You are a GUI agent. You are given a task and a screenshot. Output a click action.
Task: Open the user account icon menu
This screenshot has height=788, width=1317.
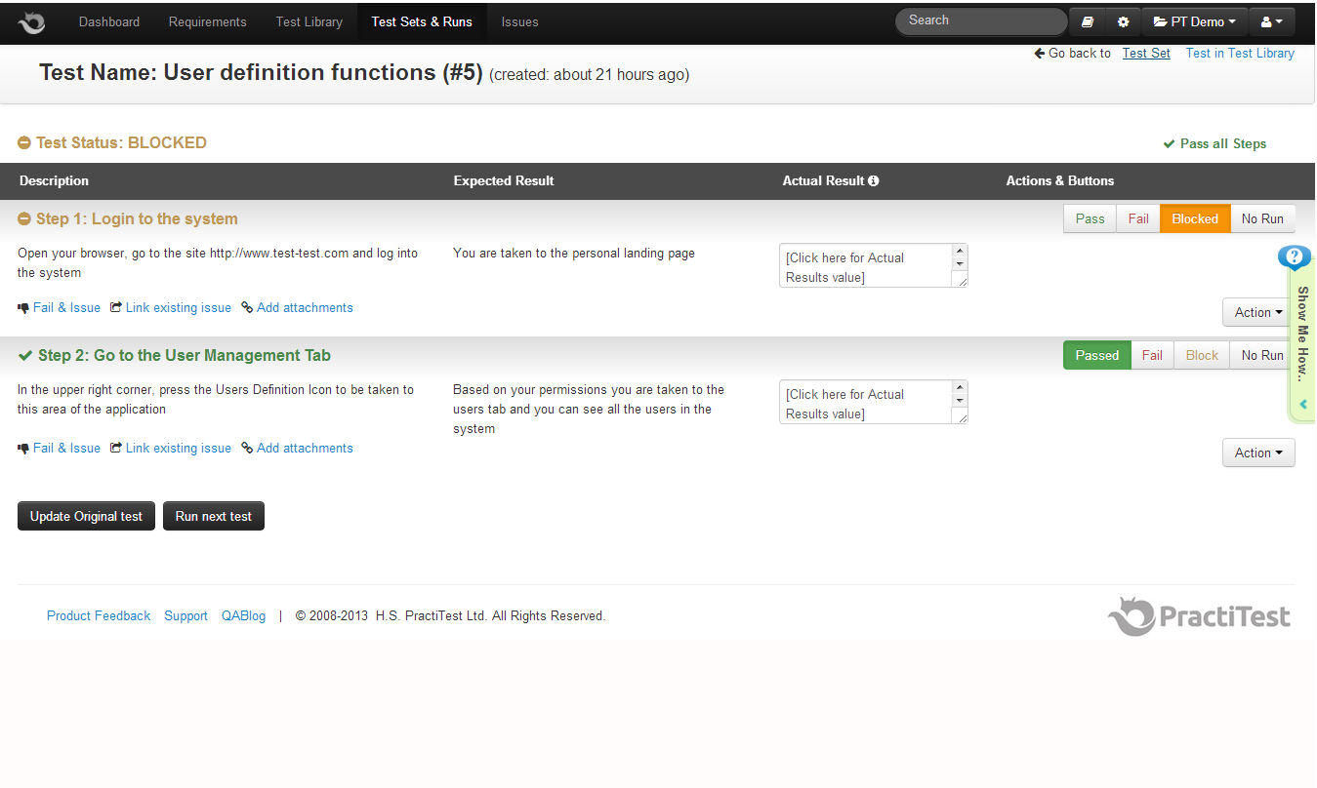coord(1271,21)
